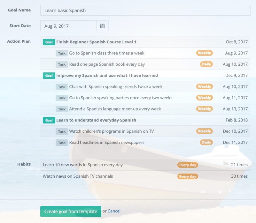256x223 pixels.
Task: Select Go to Spanish speaking parties task row
Action: (x=121, y=98)
